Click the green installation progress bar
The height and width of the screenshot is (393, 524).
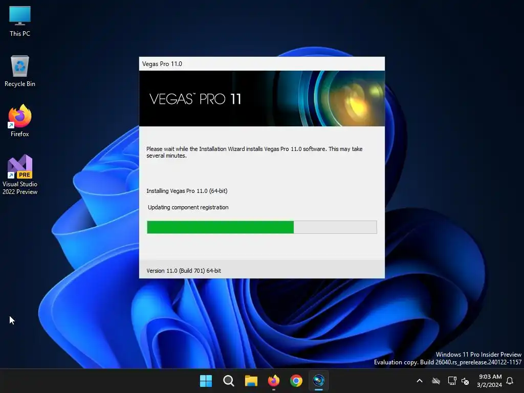click(x=261, y=227)
